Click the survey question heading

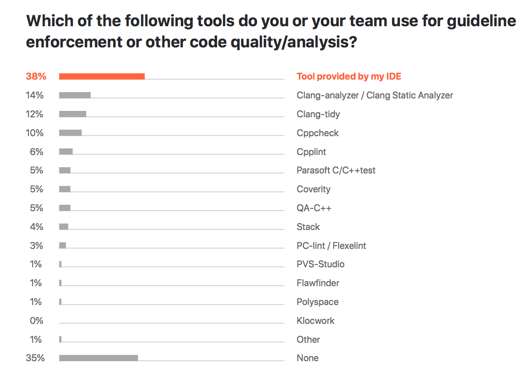click(271, 31)
